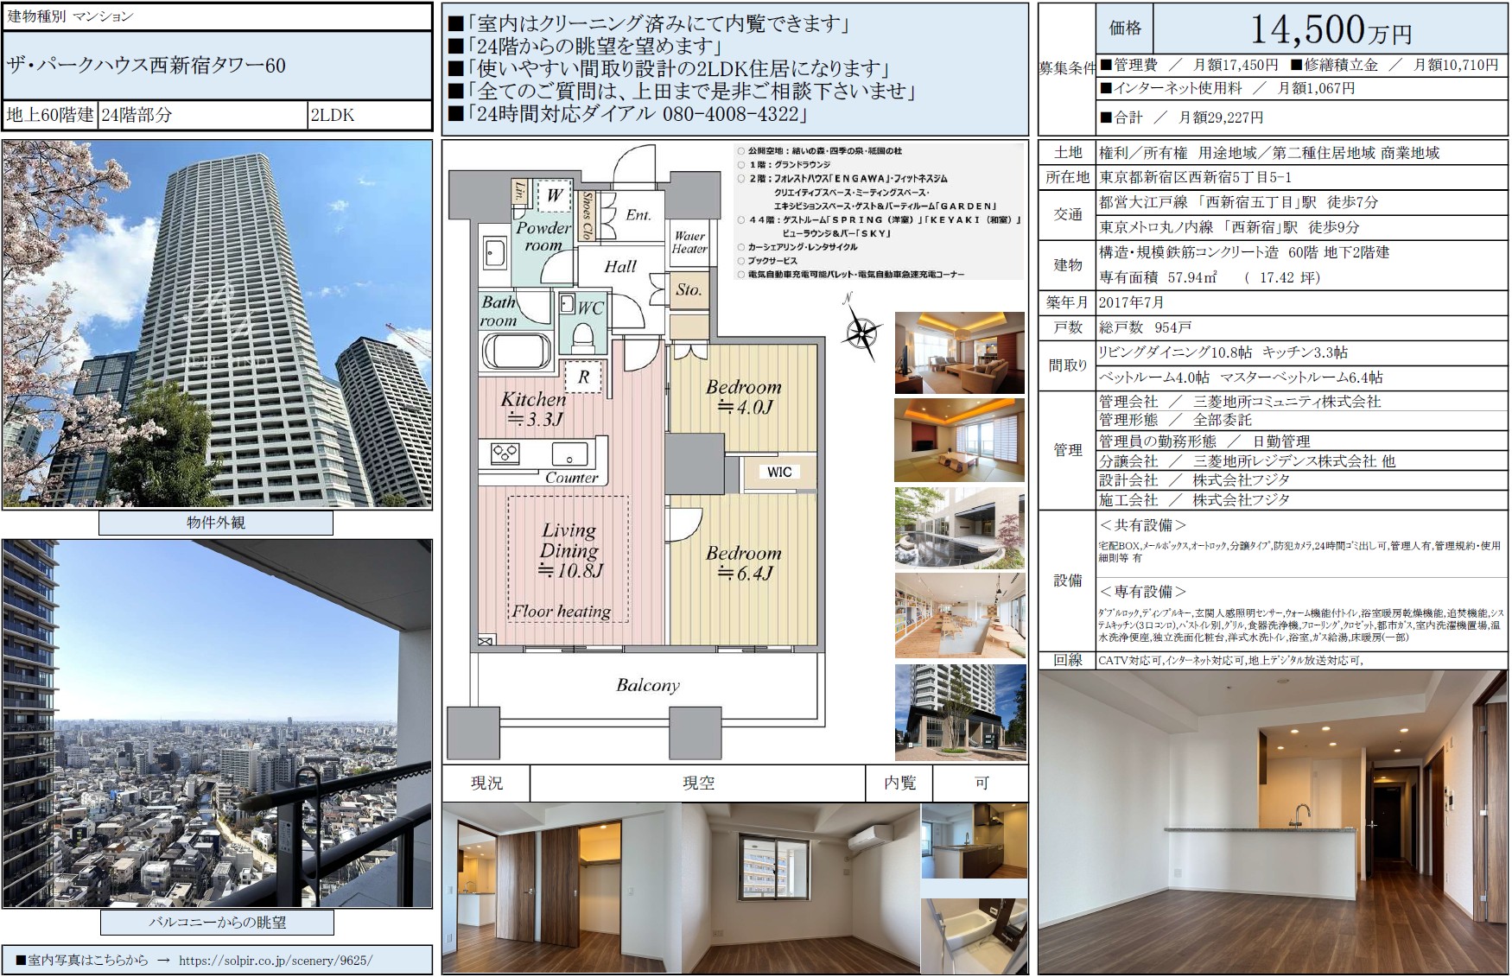The width and height of the screenshot is (1512, 977).
Task: Click the kitchen sink symbol above Counter
Action: click(569, 454)
